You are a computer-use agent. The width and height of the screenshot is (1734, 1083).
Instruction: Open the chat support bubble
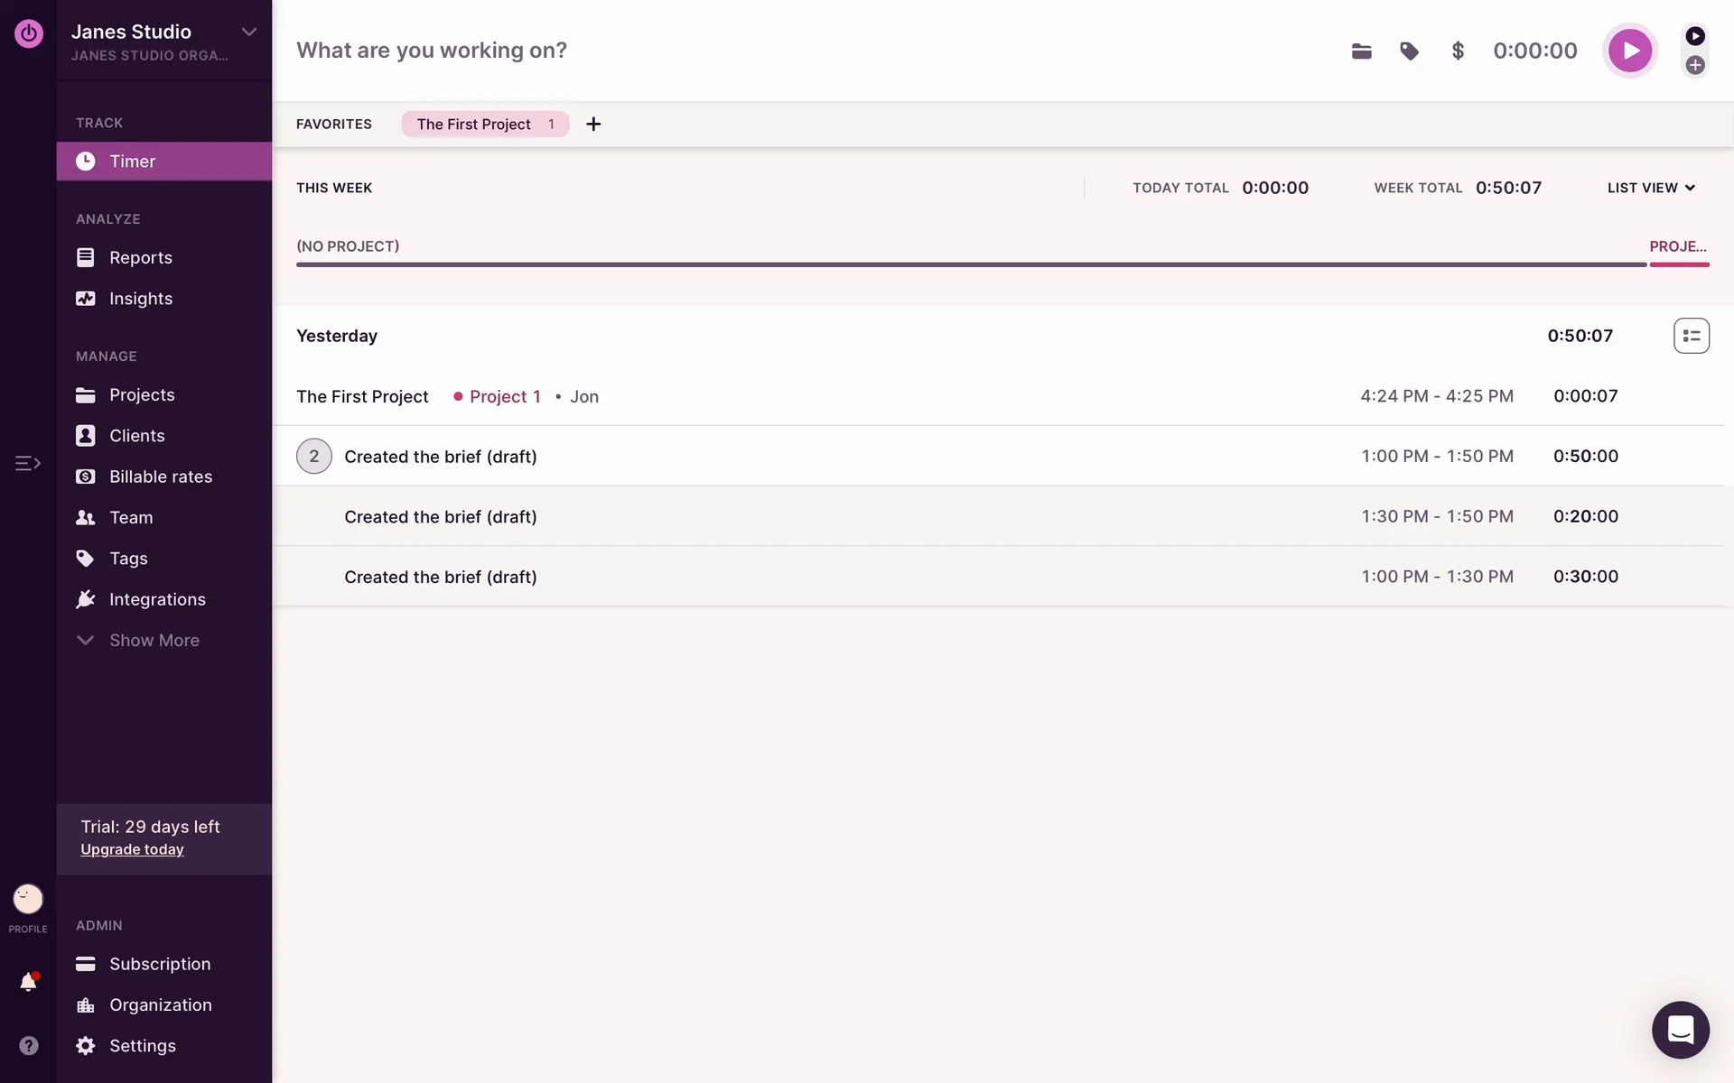1680,1029
